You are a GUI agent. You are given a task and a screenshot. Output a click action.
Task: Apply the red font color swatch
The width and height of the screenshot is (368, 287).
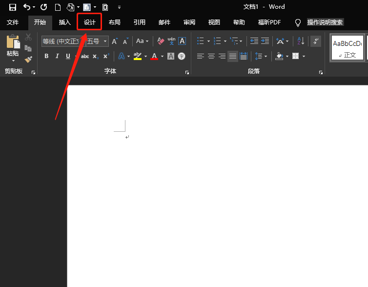tap(154, 56)
